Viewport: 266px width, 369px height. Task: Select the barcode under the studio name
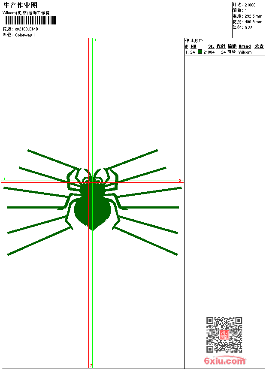click(x=30, y=20)
